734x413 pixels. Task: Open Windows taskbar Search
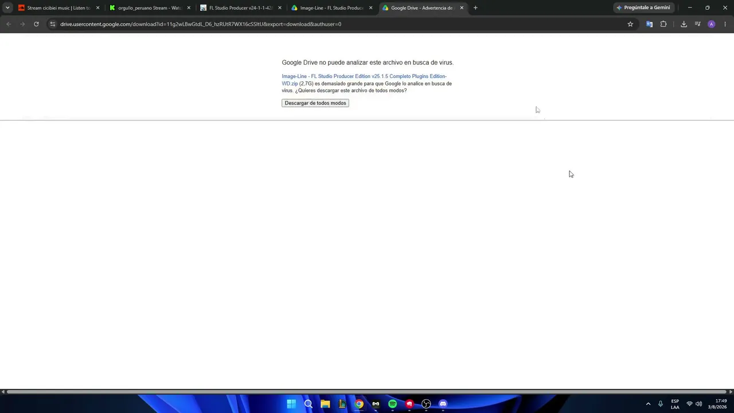(x=308, y=404)
